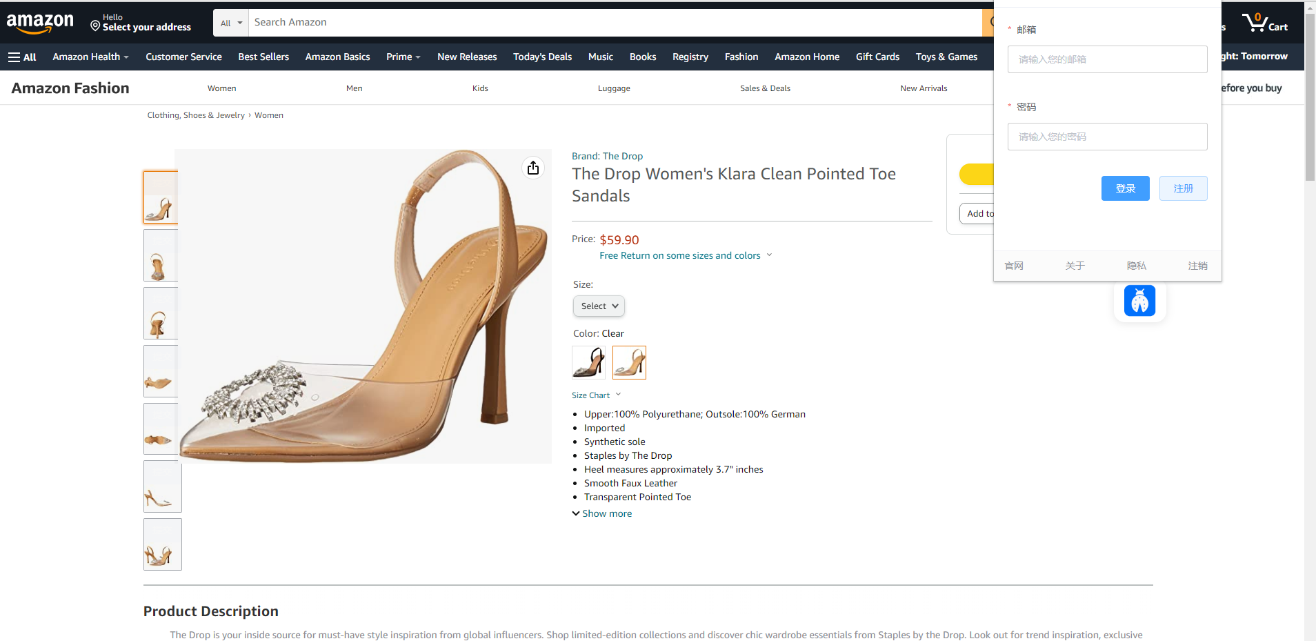Click the location pin address selector
This screenshot has height=641, width=1316.
click(141, 23)
